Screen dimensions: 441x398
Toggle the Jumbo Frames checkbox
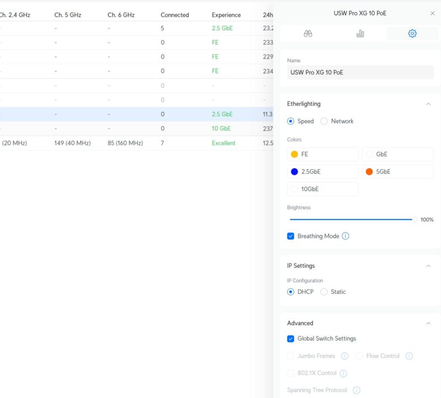click(x=291, y=356)
